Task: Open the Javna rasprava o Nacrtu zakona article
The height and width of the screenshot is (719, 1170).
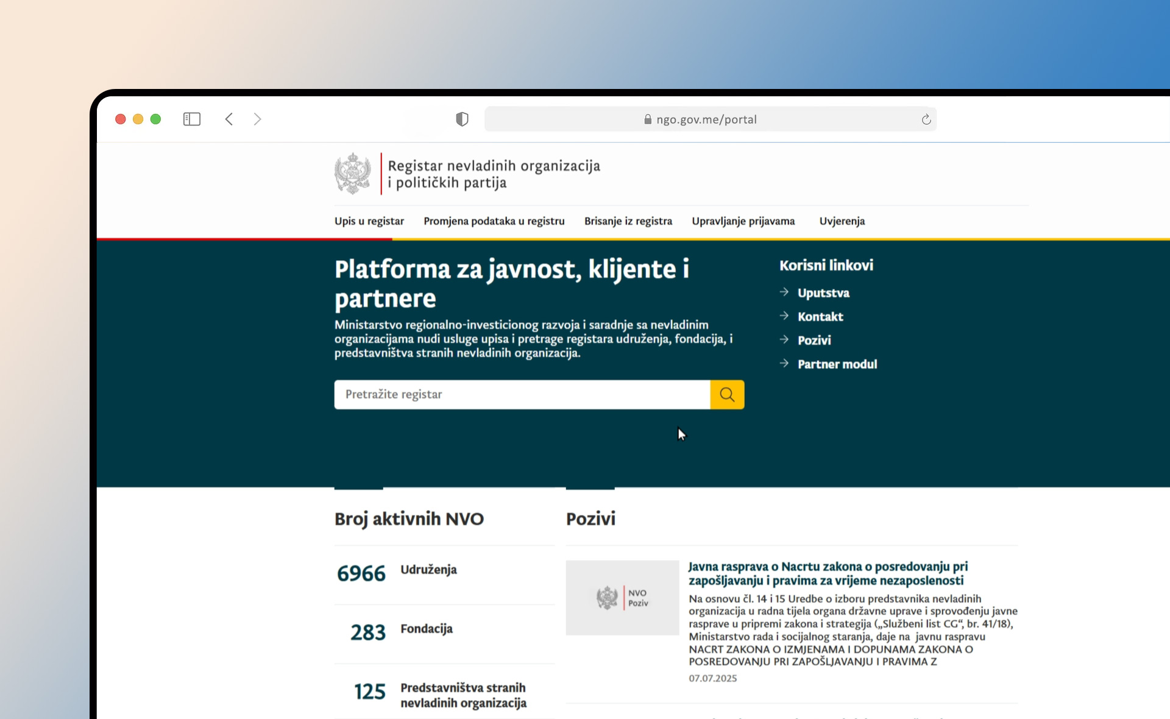Action: [828, 573]
